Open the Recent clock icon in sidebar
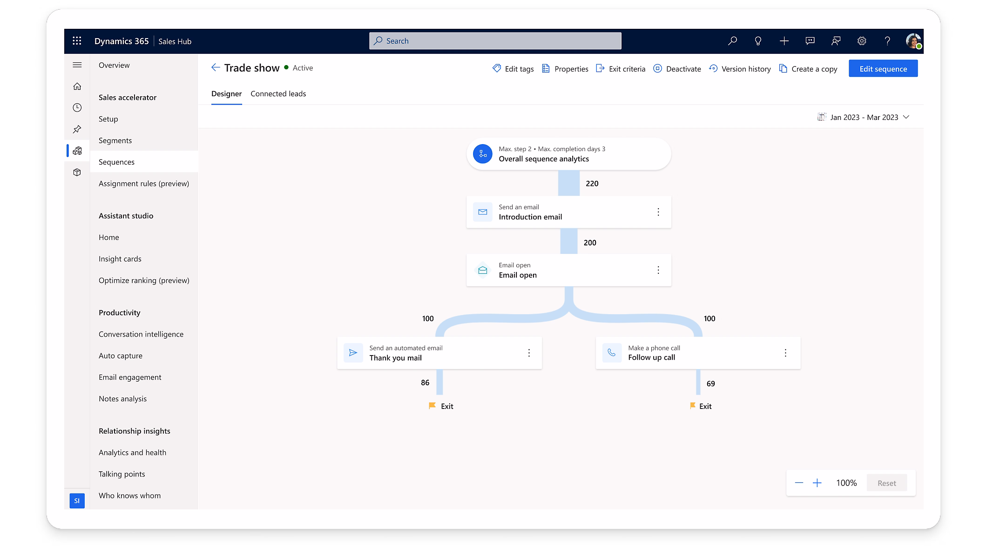The height and width of the screenshot is (554, 987). tap(77, 108)
